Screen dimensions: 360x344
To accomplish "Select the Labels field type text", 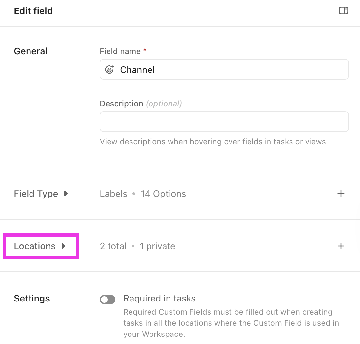I will pyautogui.click(x=113, y=194).
